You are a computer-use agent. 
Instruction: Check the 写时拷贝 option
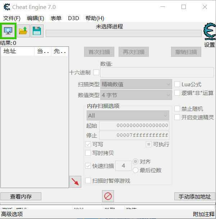(x=88, y=153)
